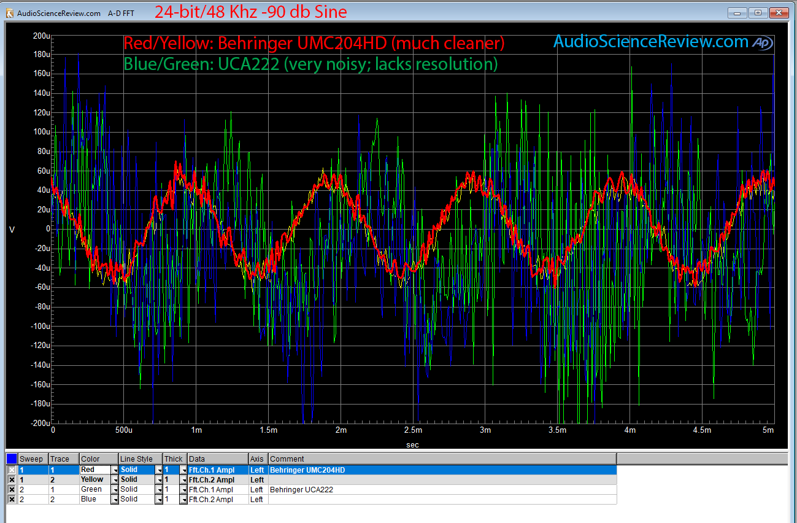Click the A-D FFT window title text

tap(121, 13)
